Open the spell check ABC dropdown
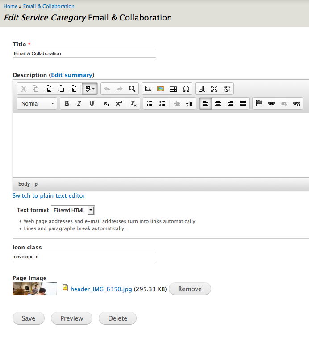309x338 pixels. tap(90, 89)
